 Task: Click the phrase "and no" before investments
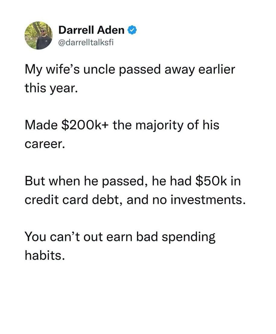pos(146,200)
